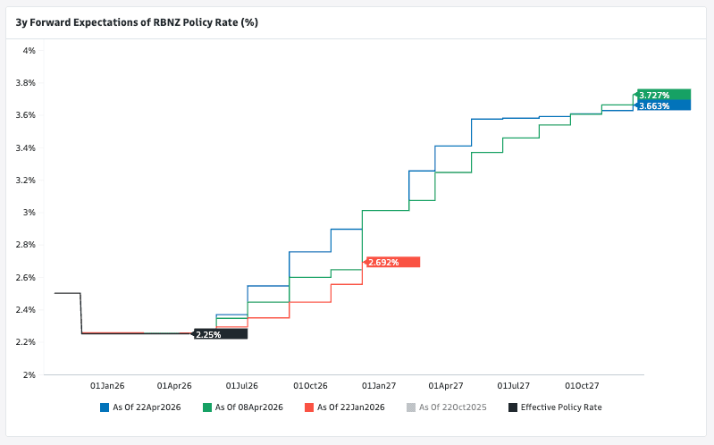The width and height of the screenshot is (714, 445).
Task: Click the 01Jul26 x-axis label
Action: tap(242, 386)
